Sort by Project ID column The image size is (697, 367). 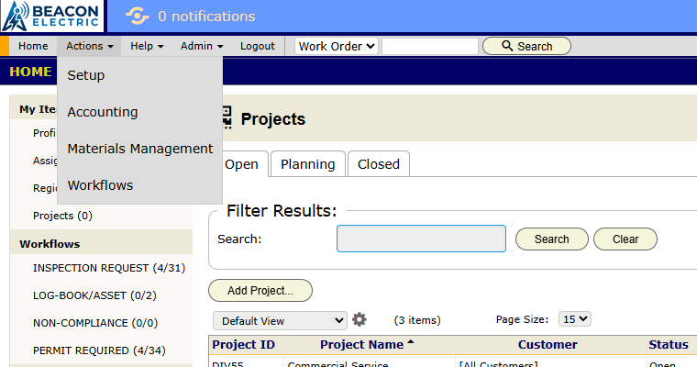tap(244, 345)
